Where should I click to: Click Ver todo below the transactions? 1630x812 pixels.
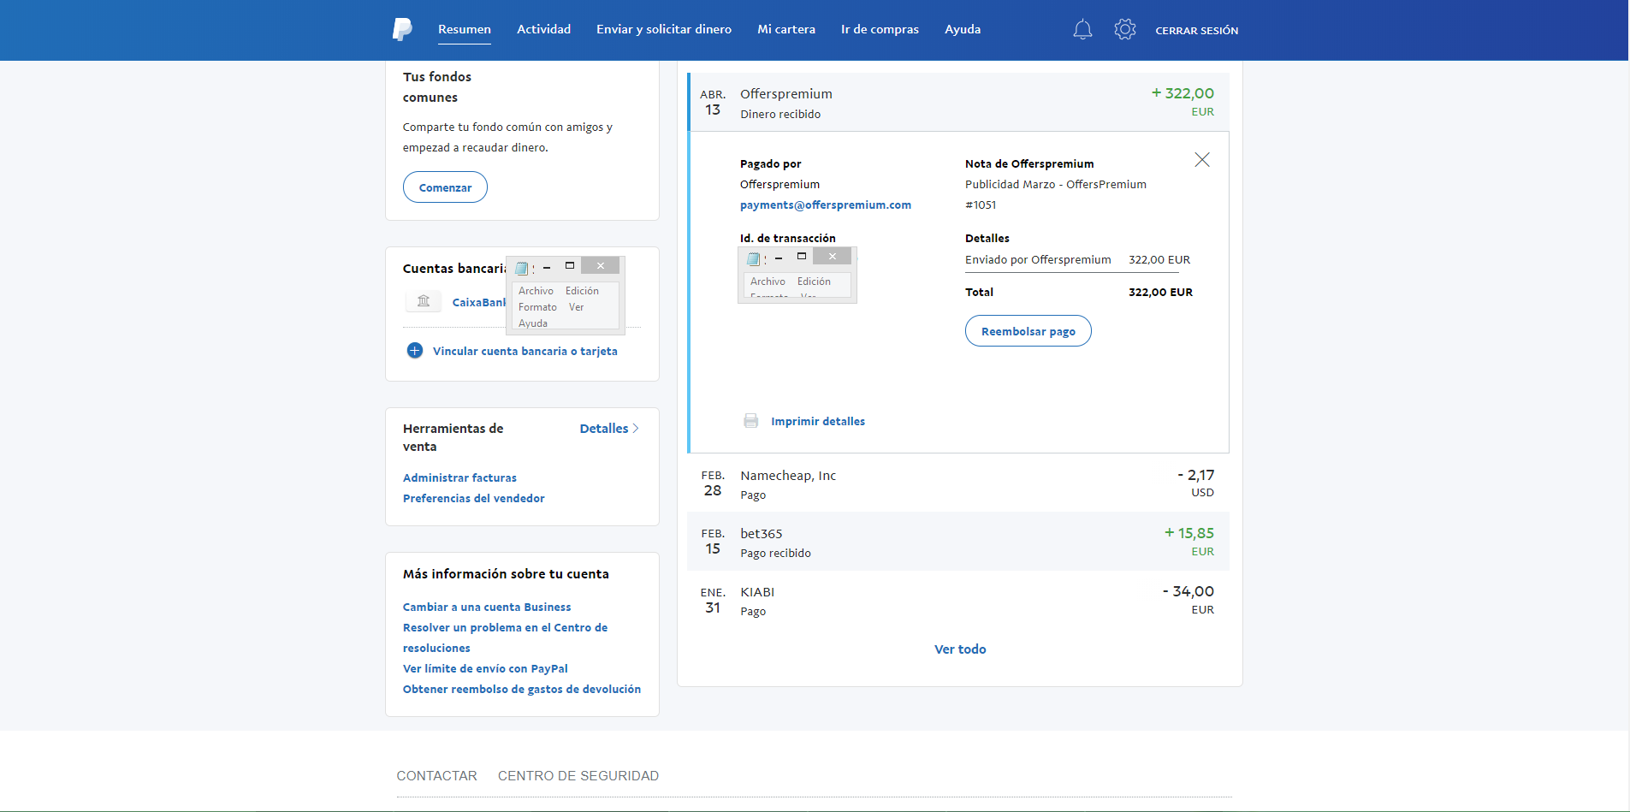tap(960, 649)
